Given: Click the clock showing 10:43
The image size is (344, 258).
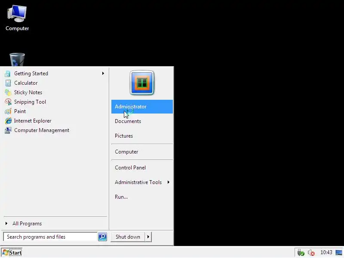Looking at the screenshot, I should pos(326,252).
